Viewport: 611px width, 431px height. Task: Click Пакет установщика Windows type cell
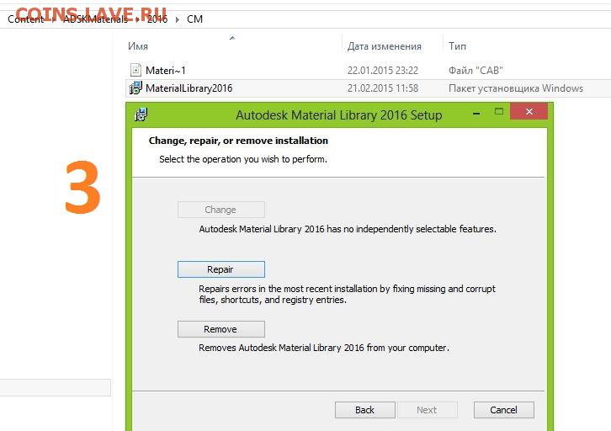pyautogui.click(x=516, y=88)
